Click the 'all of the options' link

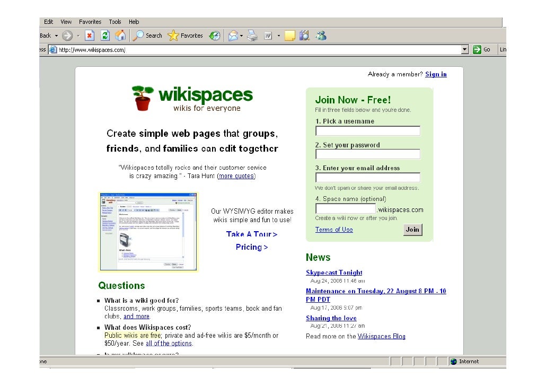(x=169, y=343)
